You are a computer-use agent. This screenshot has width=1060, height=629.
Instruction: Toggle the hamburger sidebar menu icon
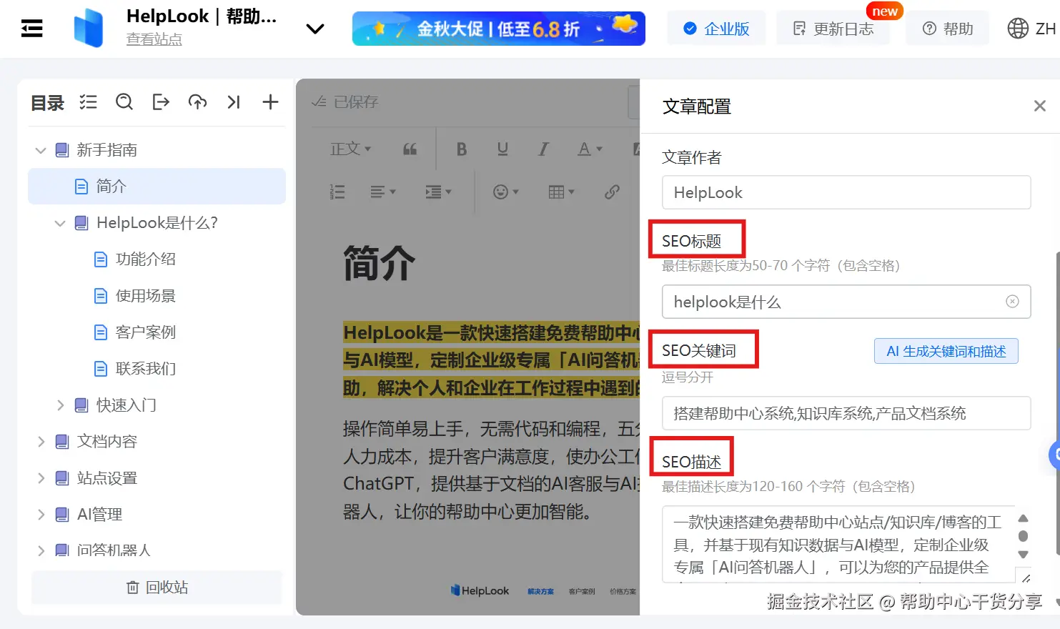pyautogui.click(x=31, y=29)
